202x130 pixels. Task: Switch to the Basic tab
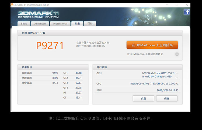tap(24, 24)
